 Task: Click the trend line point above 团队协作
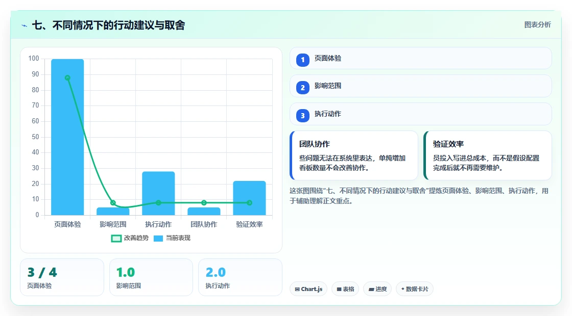tap(204, 203)
